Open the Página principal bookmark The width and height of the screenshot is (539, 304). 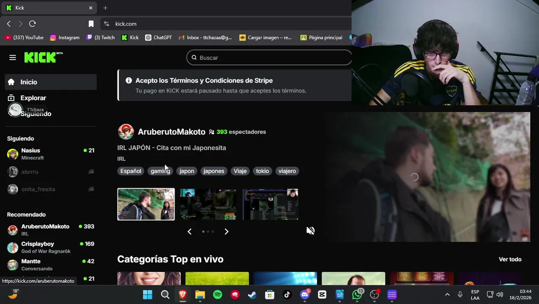[321, 38]
